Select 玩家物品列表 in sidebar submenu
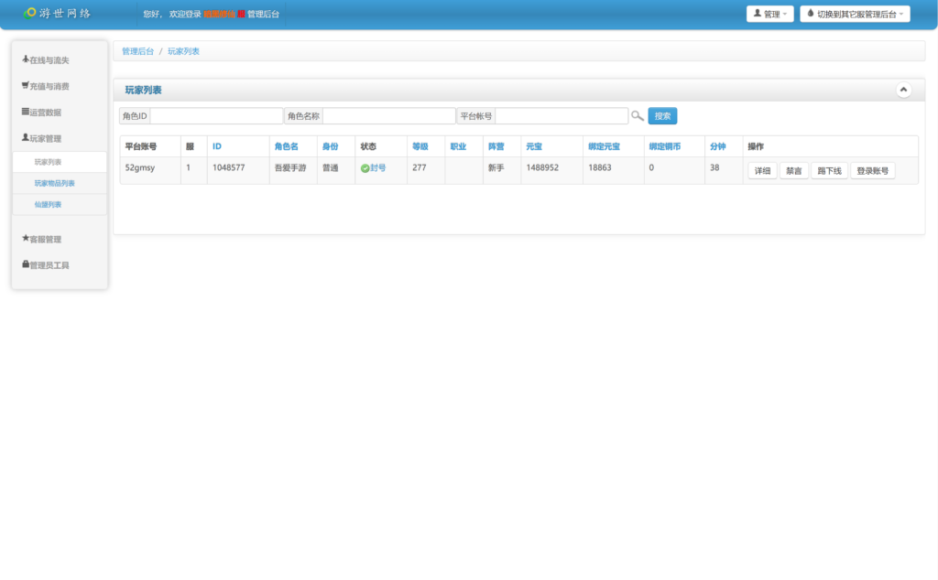The image size is (938, 580). [55, 183]
